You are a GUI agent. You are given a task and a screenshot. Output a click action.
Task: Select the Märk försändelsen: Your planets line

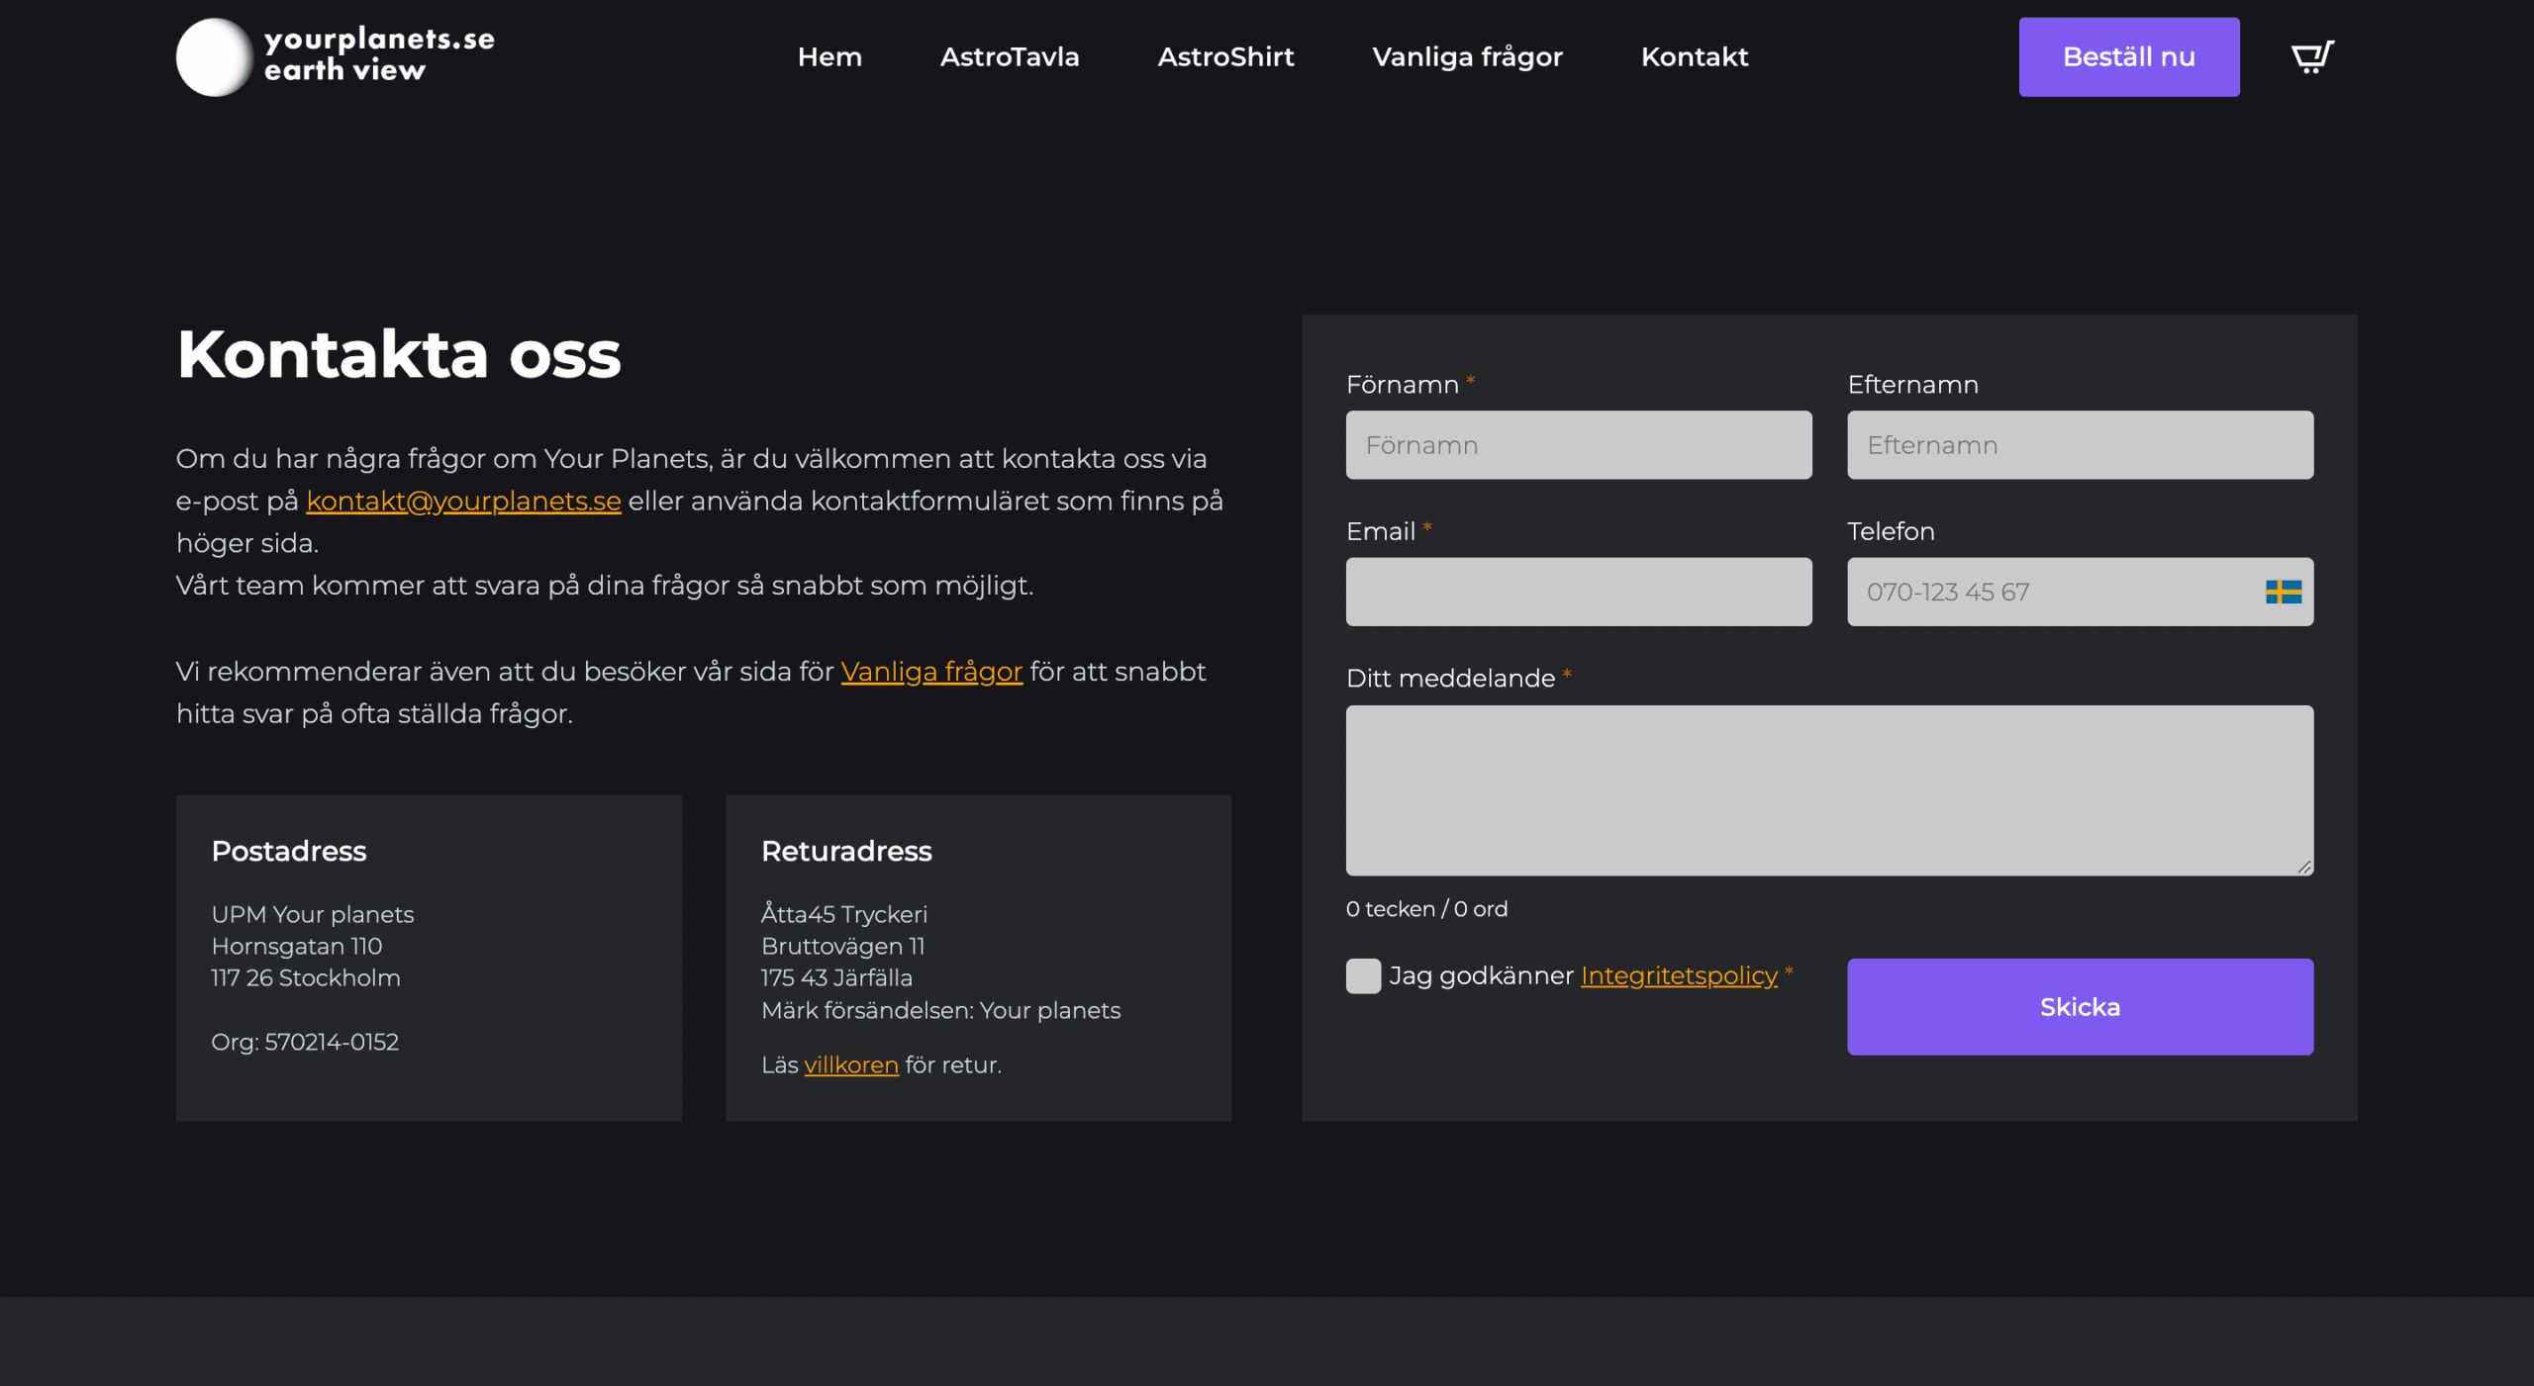click(x=940, y=1010)
